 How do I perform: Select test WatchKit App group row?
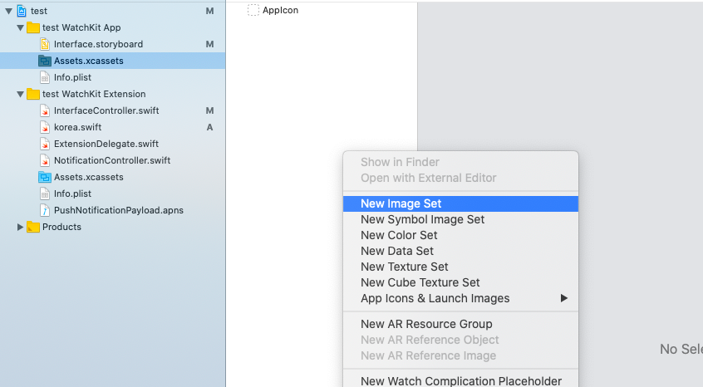[112, 27]
